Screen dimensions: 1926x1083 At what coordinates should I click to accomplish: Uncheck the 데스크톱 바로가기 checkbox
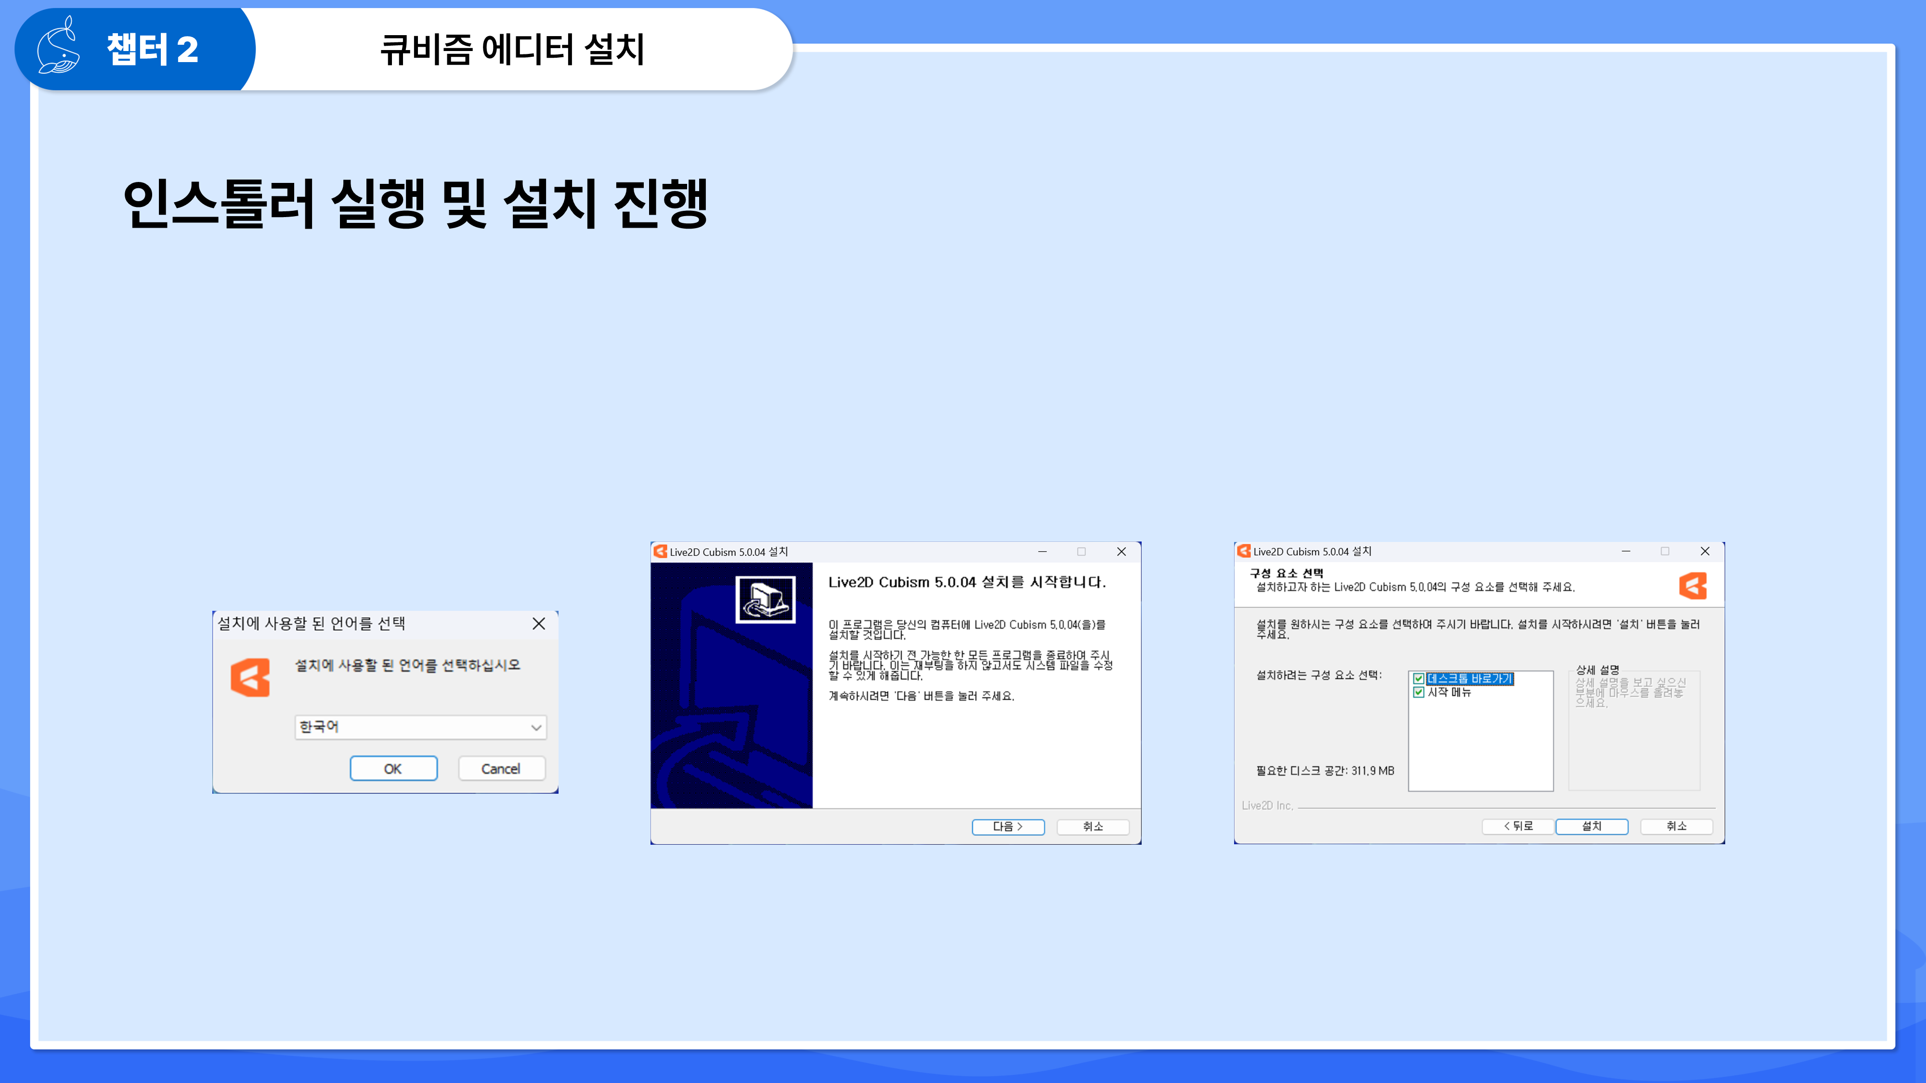(x=1418, y=679)
